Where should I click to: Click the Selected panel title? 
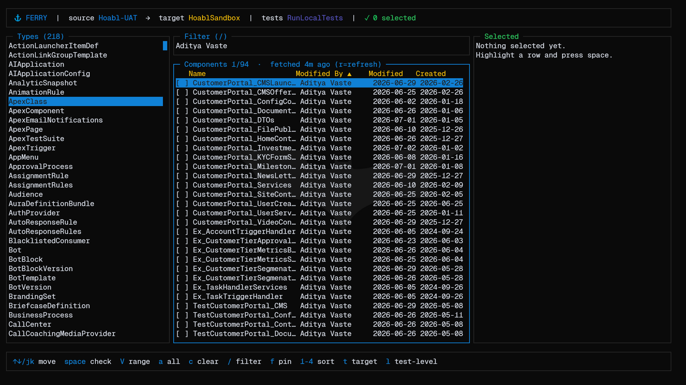click(501, 36)
